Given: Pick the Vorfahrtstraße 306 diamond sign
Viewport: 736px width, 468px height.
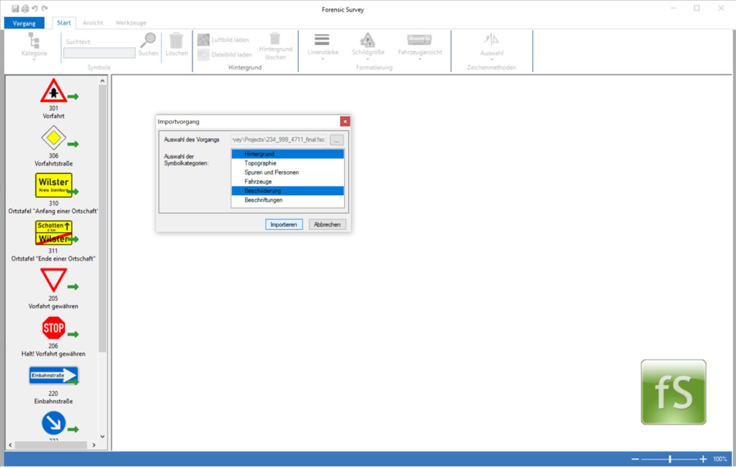Looking at the screenshot, I should point(53,138).
